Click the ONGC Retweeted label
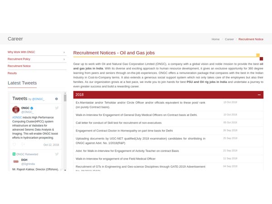 coord(27,154)
